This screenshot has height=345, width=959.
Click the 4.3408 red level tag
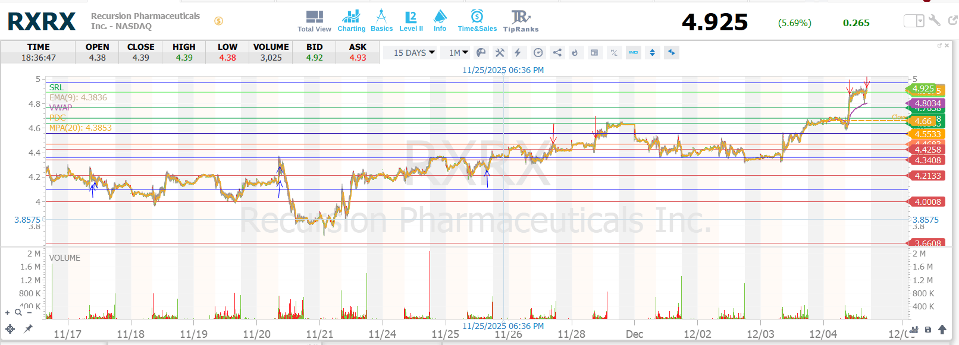pyautogui.click(x=927, y=160)
